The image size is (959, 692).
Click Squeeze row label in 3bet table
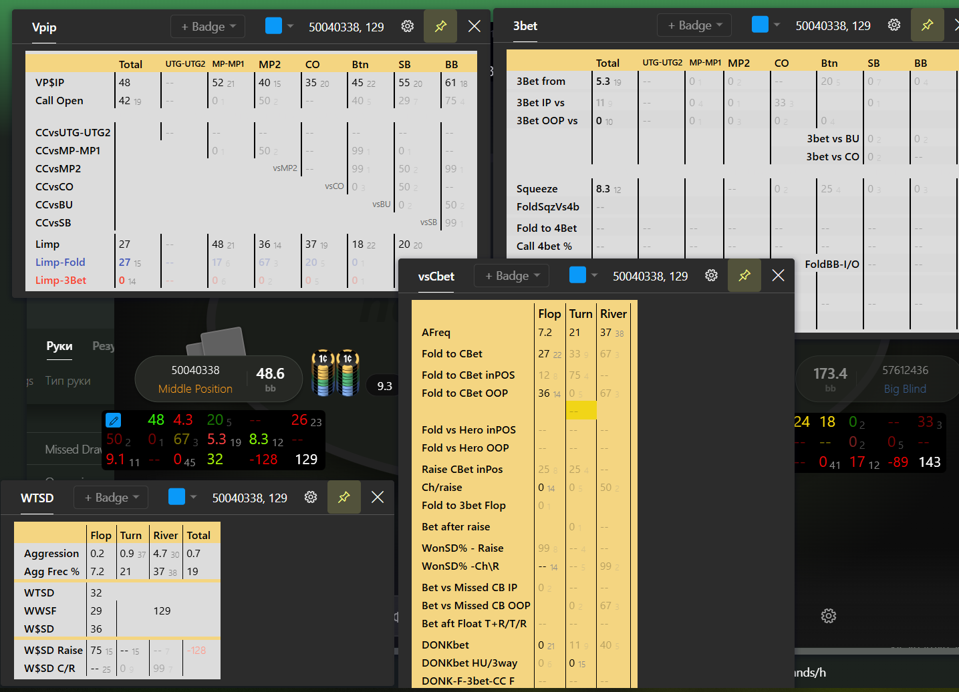[x=537, y=189]
